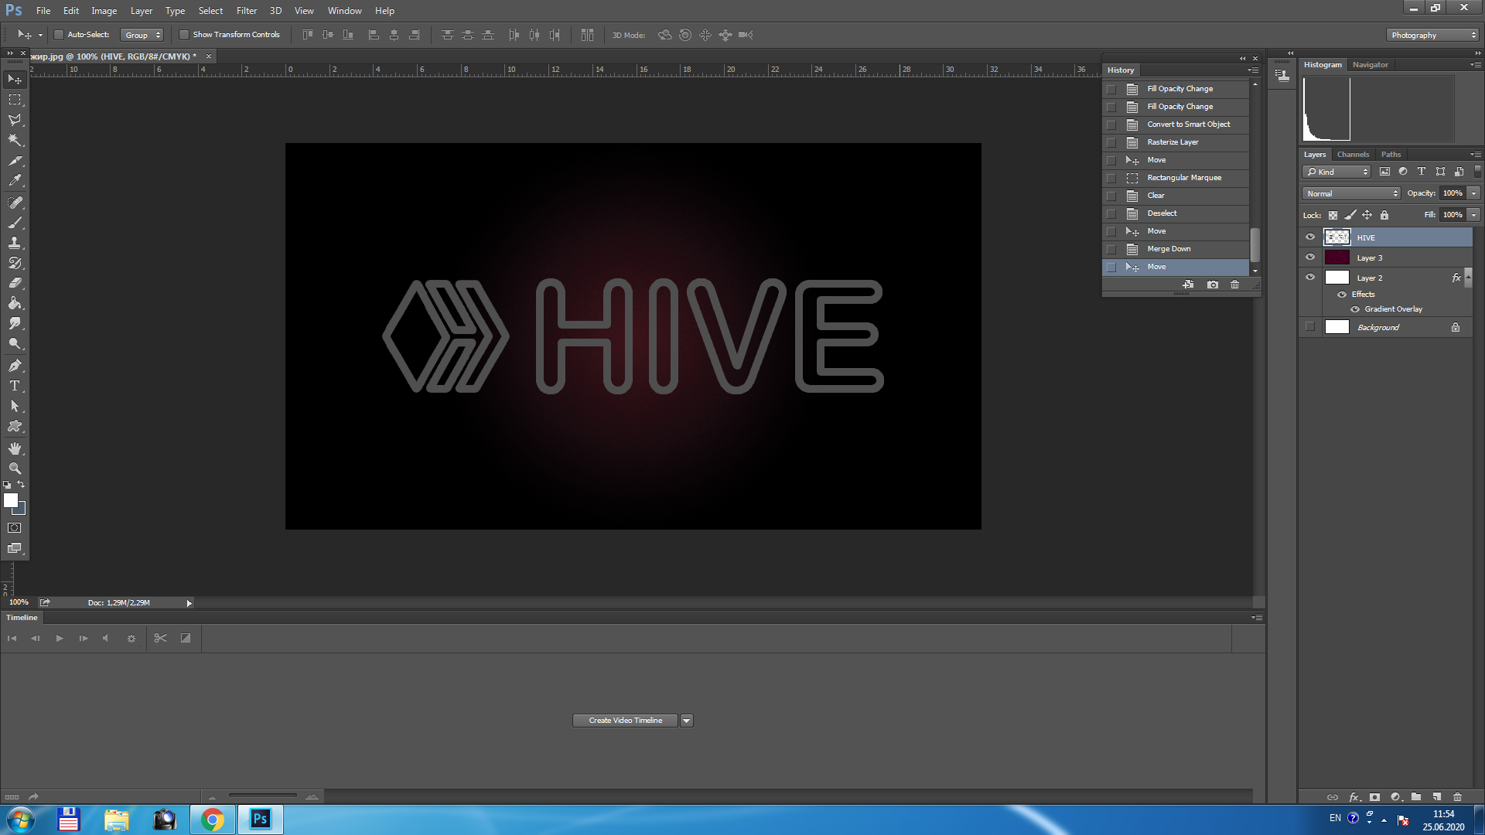Set history brush source for Merge Down
1485x835 pixels.
[1111, 249]
